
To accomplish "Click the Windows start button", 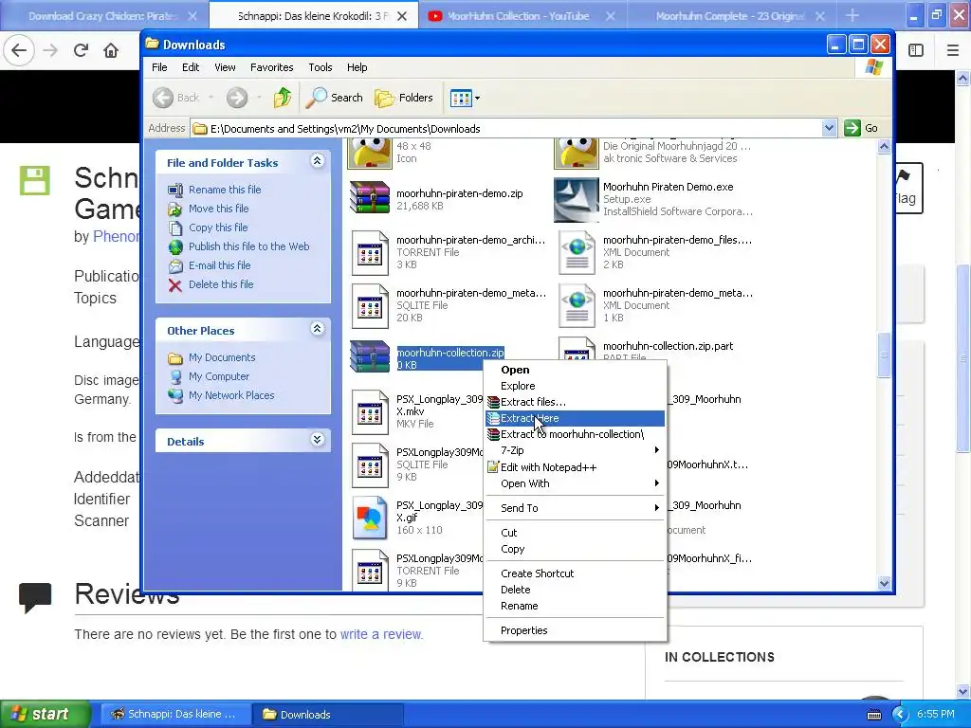I will [x=45, y=715].
